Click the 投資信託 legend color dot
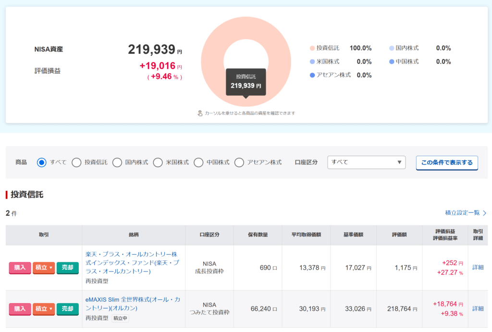This screenshot has height=332, width=492. point(312,48)
